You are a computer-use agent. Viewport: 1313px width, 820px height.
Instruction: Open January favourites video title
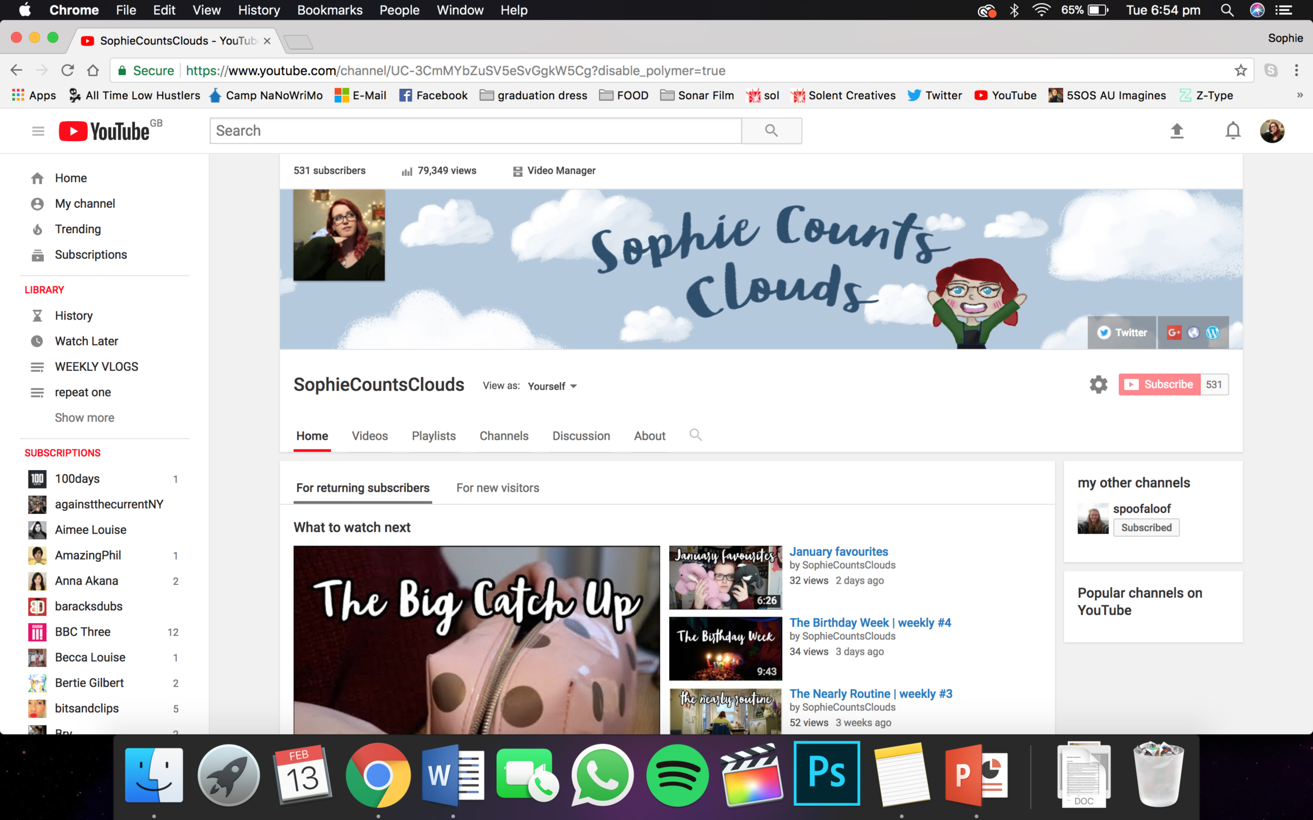(838, 551)
